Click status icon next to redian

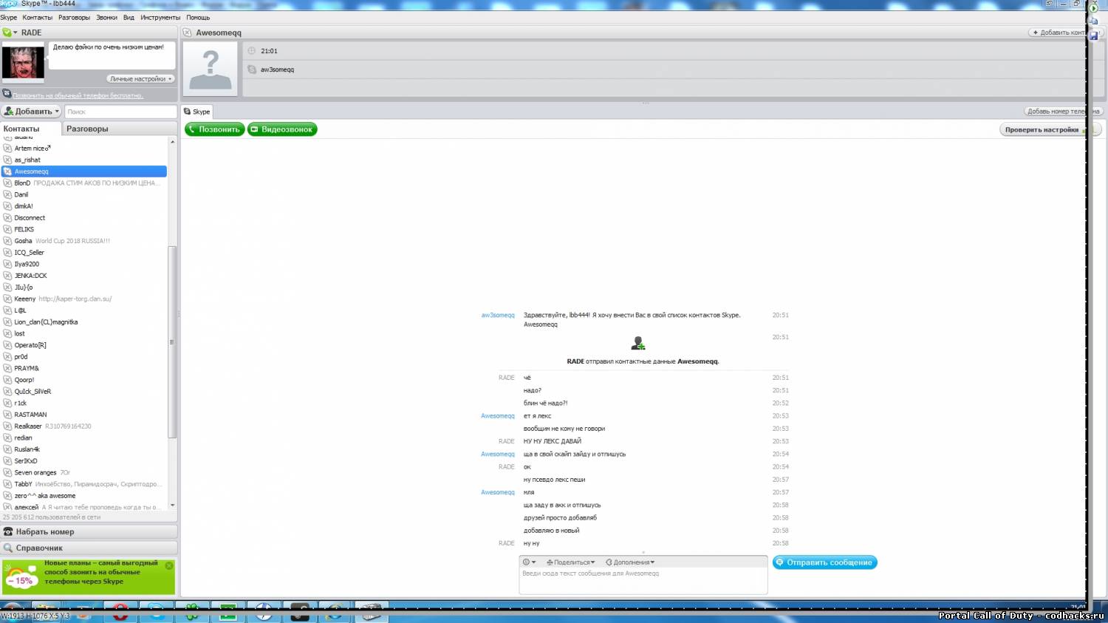[x=7, y=438]
